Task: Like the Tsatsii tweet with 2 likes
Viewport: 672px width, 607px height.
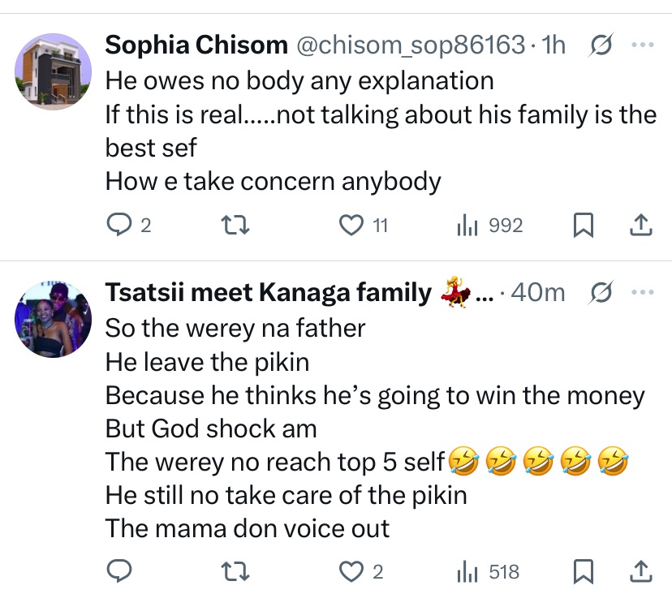Action: [351, 572]
